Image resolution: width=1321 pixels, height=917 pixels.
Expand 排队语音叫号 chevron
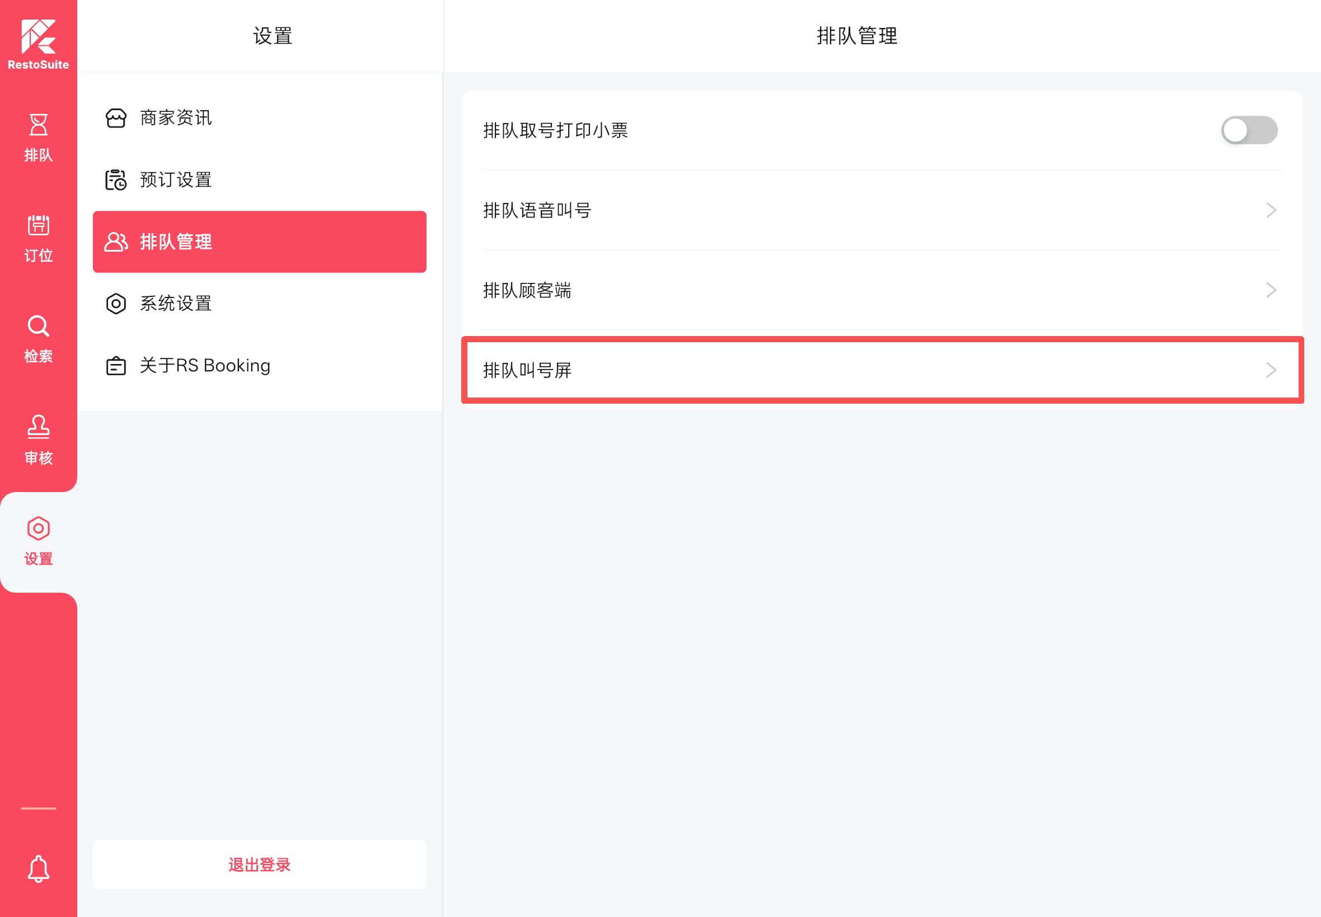[x=1271, y=210]
